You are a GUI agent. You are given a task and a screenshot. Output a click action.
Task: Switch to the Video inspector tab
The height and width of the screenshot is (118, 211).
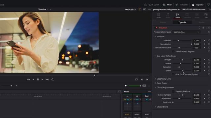[159, 16]
